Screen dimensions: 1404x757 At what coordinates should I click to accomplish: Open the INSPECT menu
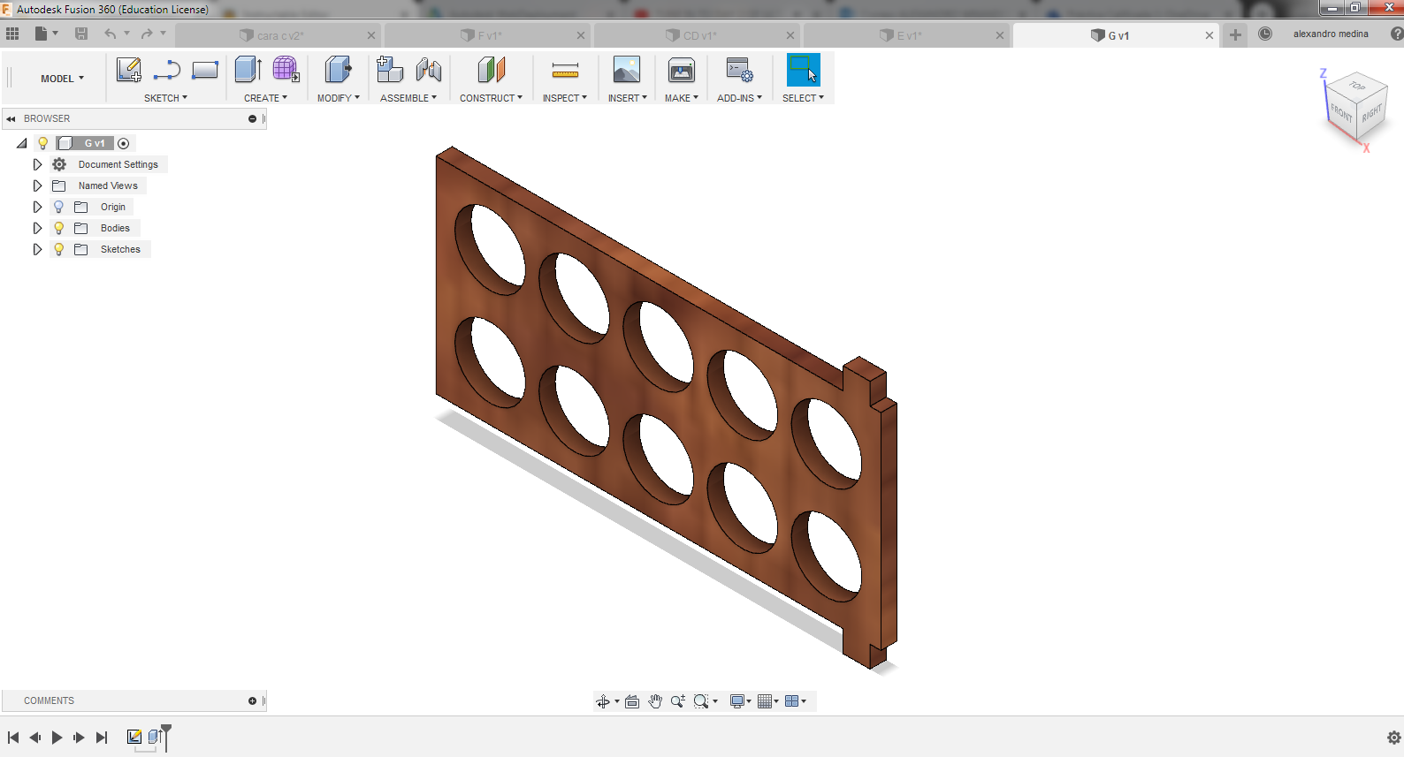565,98
